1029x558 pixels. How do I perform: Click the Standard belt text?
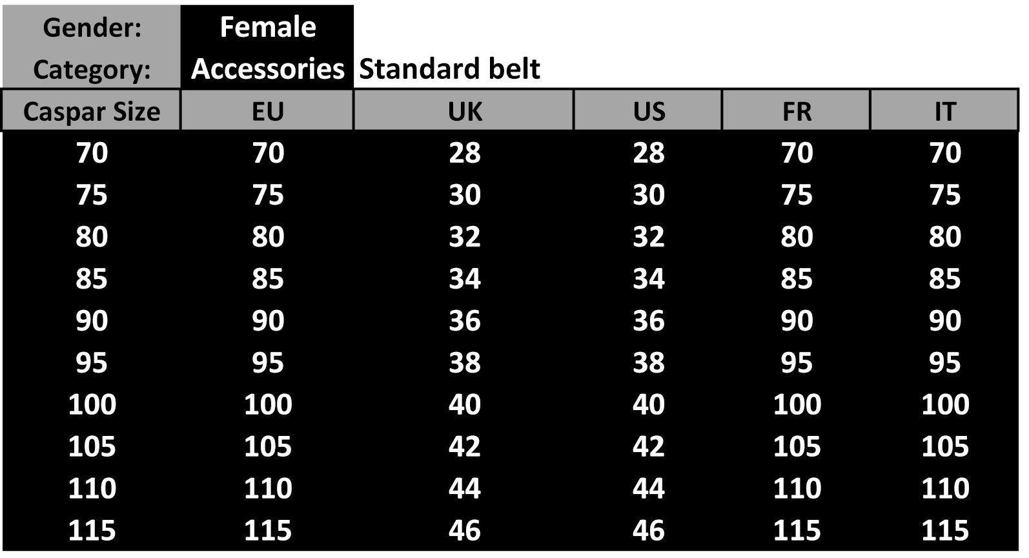click(449, 68)
